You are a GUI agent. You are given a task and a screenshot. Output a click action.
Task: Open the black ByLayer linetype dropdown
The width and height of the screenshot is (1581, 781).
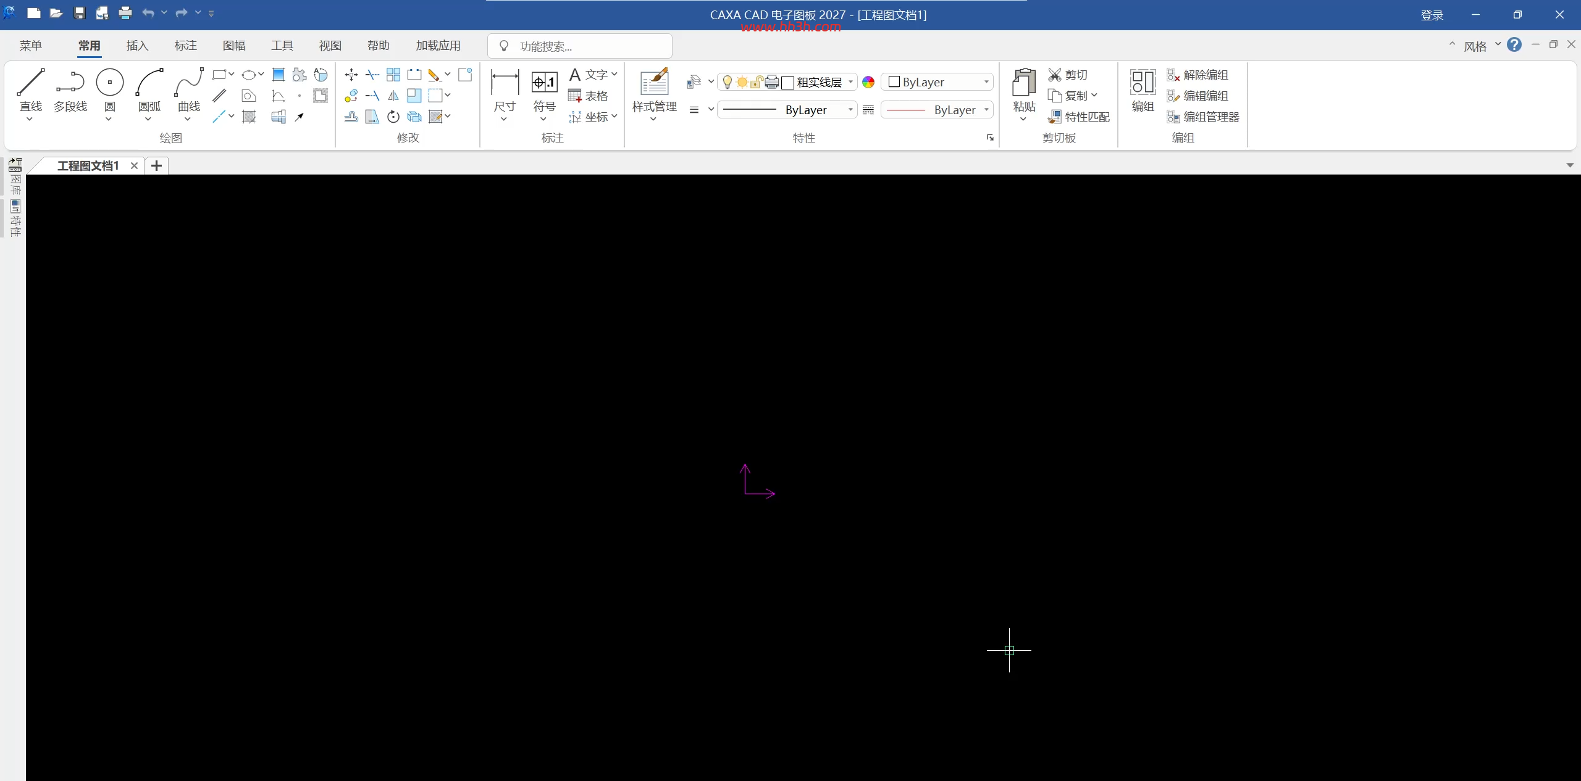point(850,110)
